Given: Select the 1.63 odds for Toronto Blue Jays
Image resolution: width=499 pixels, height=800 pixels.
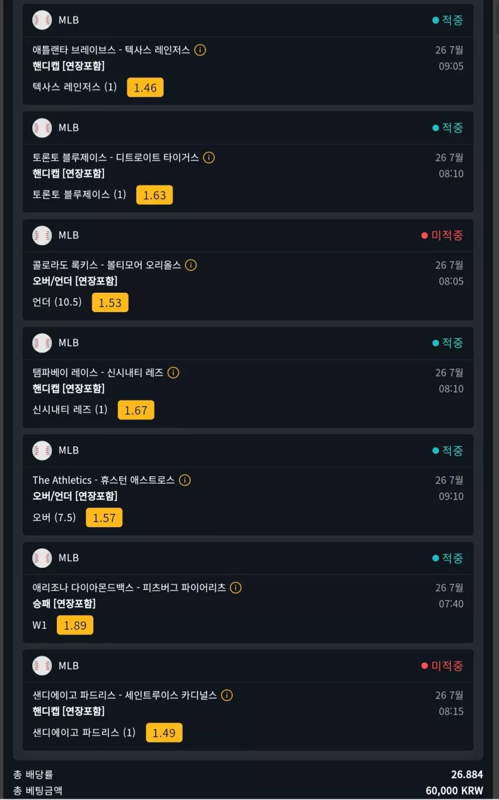Looking at the screenshot, I should click(154, 195).
